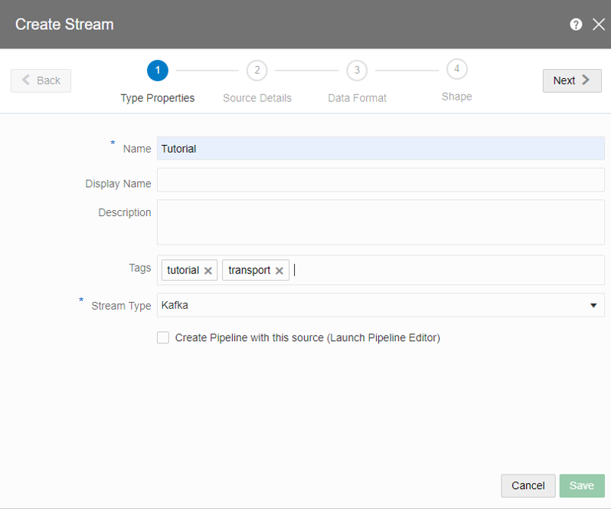The width and height of the screenshot is (611, 509).
Task: Click the Next button
Action: coord(572,80)
